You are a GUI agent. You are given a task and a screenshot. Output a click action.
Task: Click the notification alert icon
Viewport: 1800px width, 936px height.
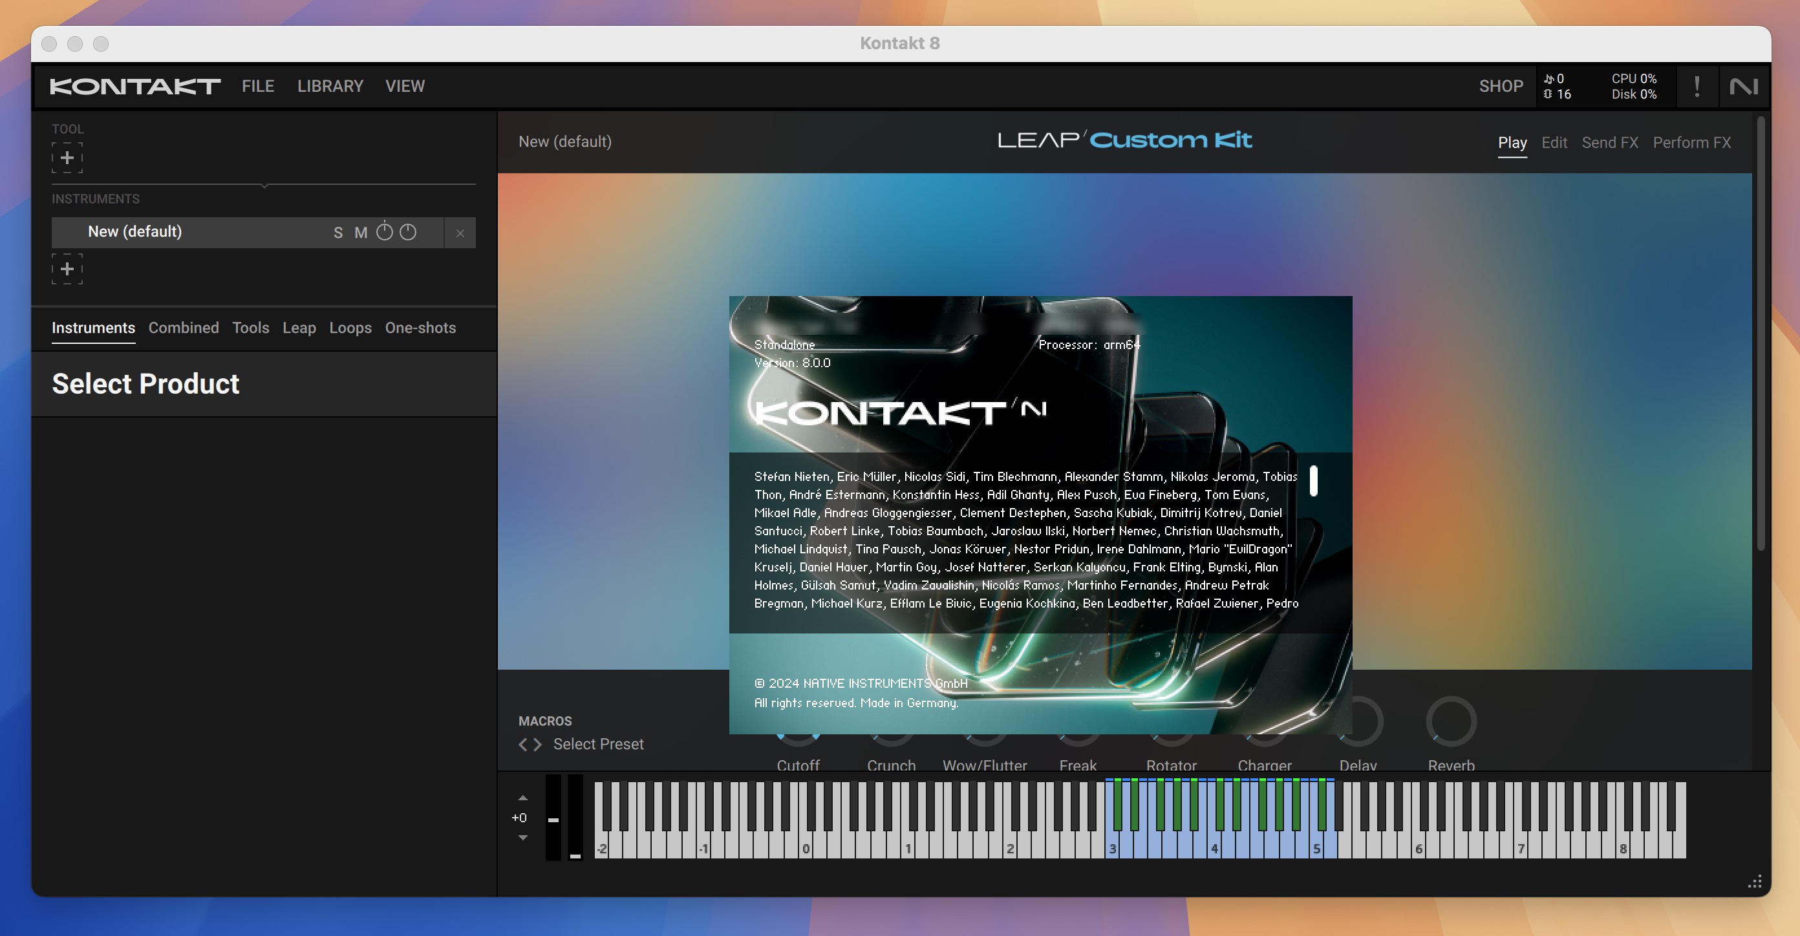click(1697, 86)
